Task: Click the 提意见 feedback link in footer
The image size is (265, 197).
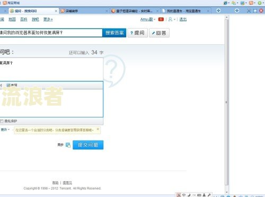Action: [67, 183]
